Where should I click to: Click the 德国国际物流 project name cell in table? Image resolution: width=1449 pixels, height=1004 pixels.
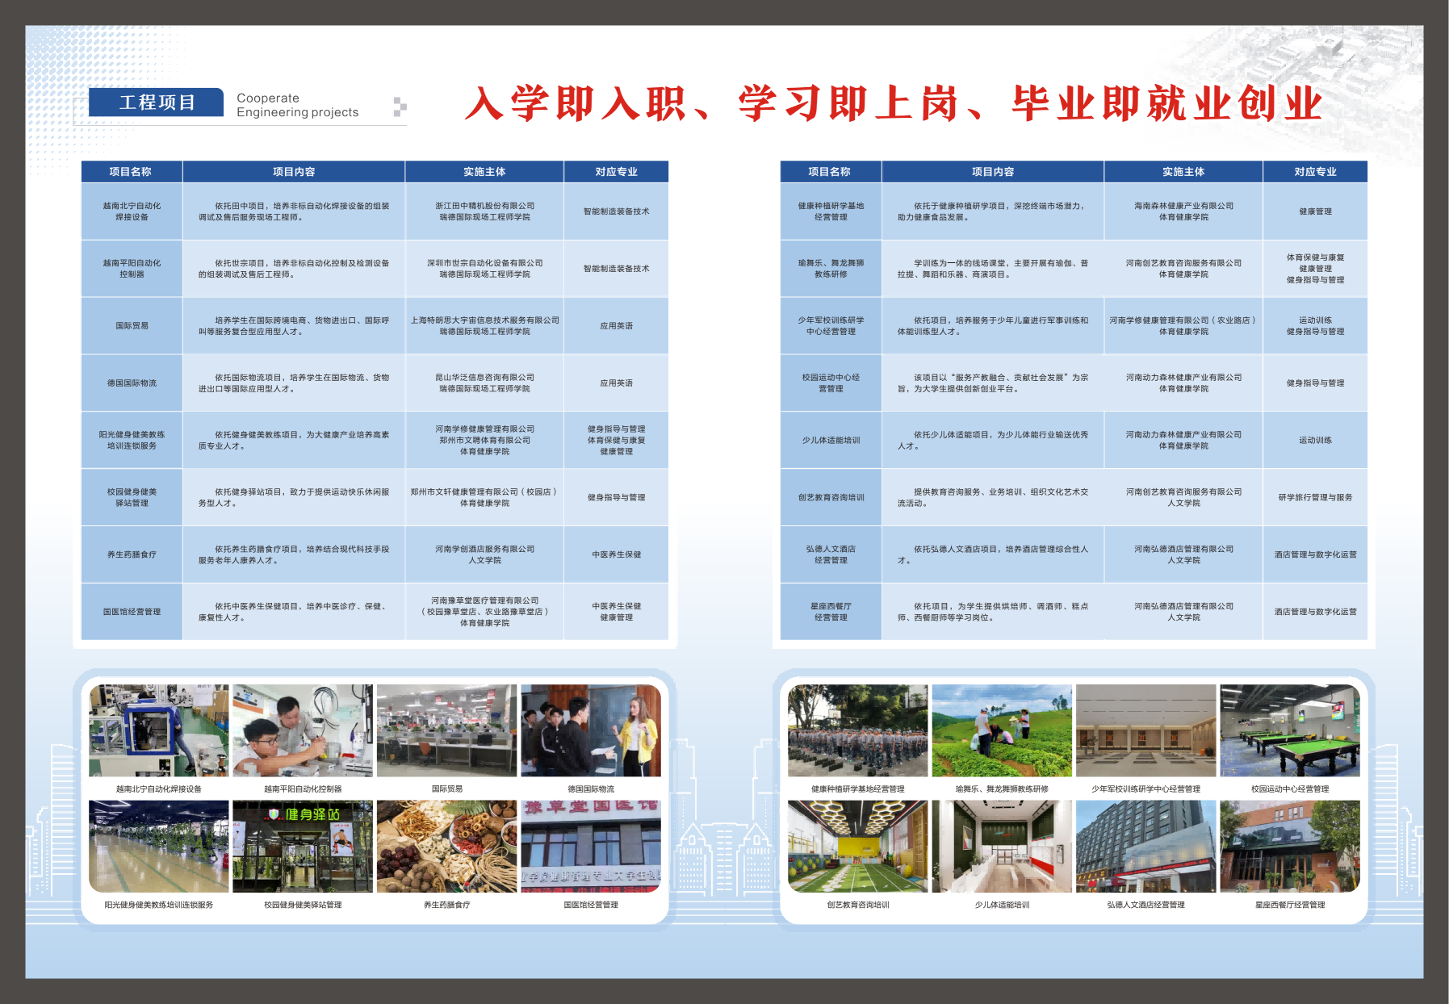pyautogui.click(x=132, y=383)
